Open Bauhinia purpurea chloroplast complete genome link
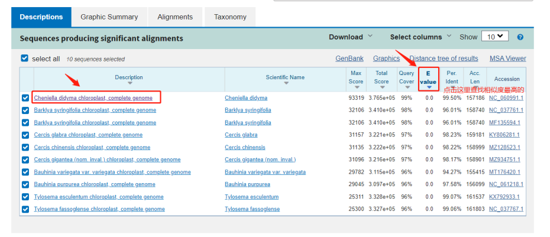 (95, 184)
